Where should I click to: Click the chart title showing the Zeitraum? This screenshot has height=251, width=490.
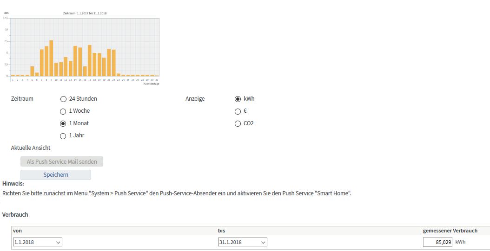(85, 13)
